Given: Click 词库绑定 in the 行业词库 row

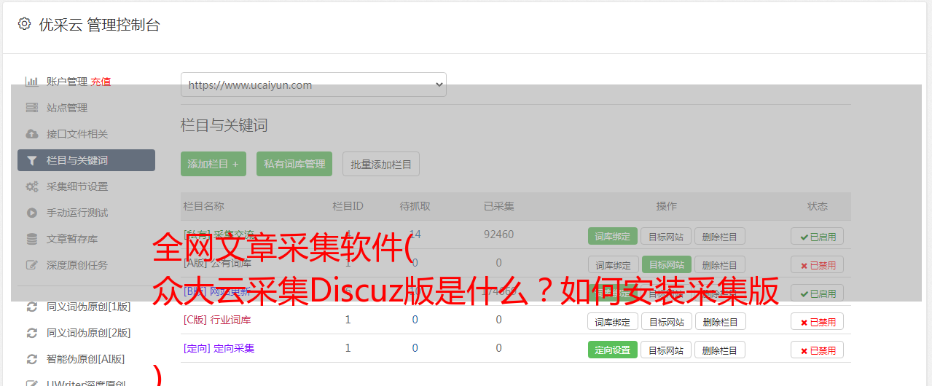Looking at the screenshot, I should (613, 321).
